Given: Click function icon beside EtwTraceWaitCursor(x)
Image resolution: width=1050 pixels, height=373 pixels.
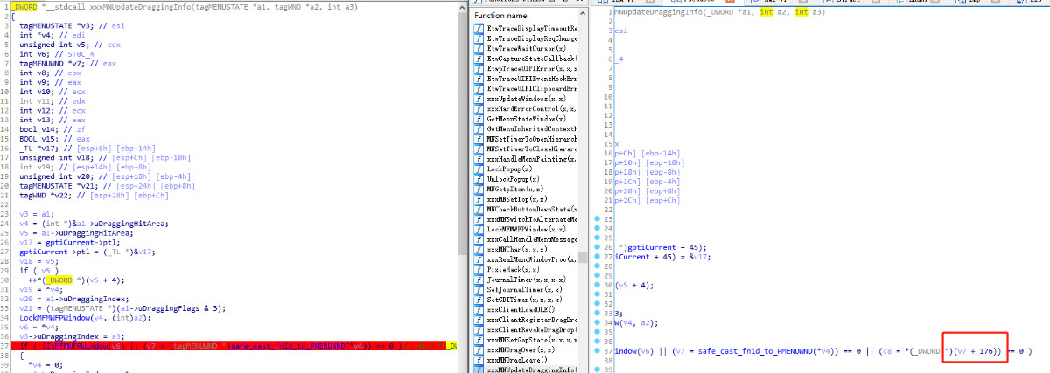Looking at the screenshot, I should click(x=479, y=49).
